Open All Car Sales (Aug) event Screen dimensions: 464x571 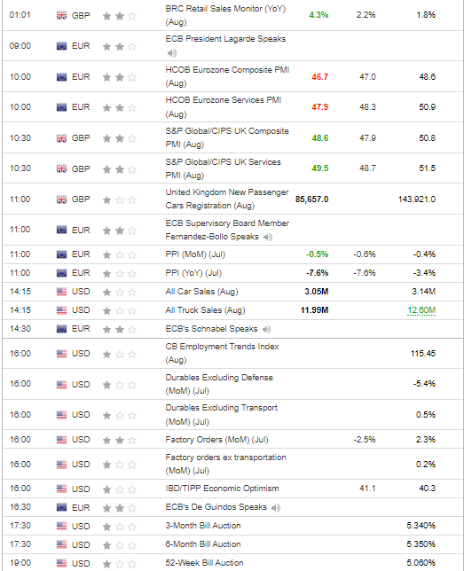click(201, 292)
